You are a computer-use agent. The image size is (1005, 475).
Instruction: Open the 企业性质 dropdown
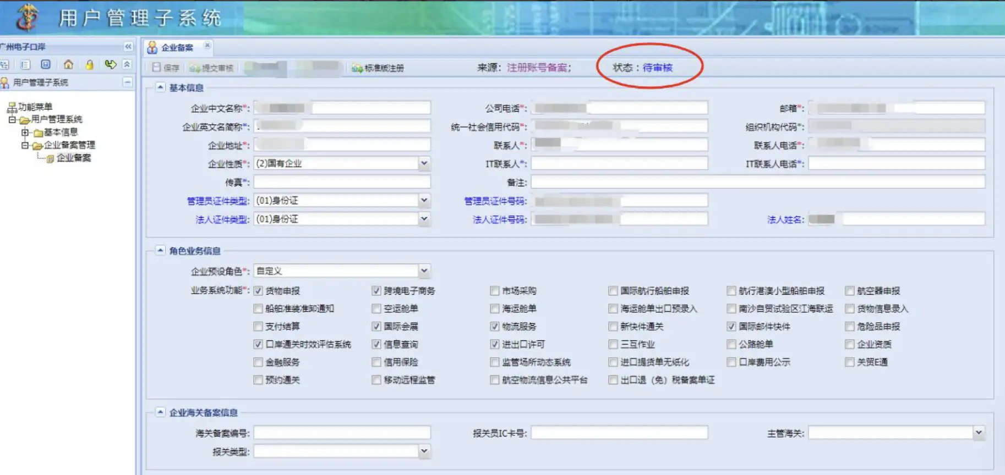tap(424, 163)
